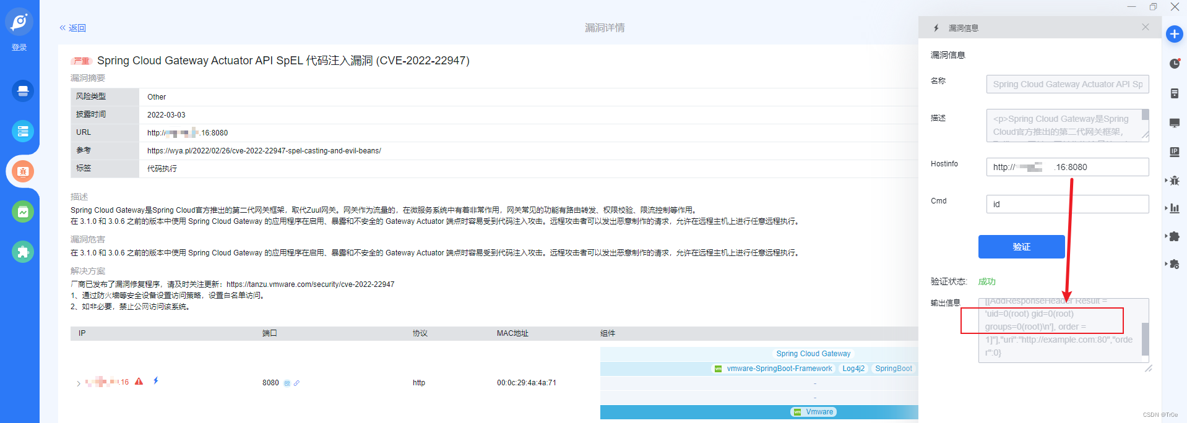Open the clock history icon with red dot
This screenshot has width=1187, height=423.
point(1175,64)
